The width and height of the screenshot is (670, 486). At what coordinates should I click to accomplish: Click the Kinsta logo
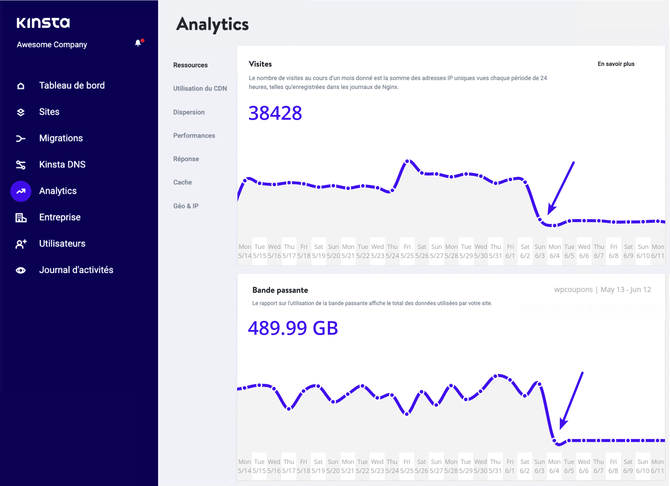pos(43,23)
